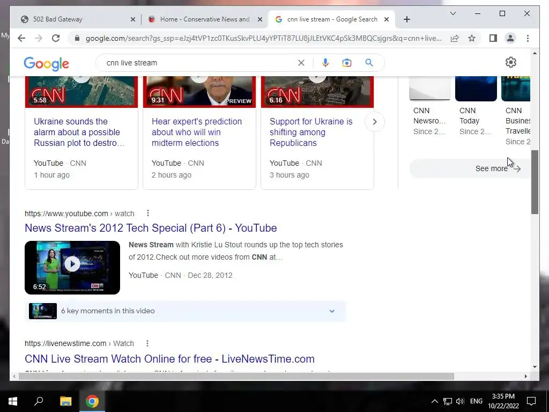Open Windows notification center
The height and width of the screenshot is (412, 549).
pyautogui.click(x=531, y=401)
